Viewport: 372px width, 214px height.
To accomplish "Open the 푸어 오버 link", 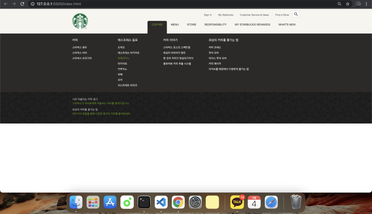I will pyautogui.click(x=213, y=53).
